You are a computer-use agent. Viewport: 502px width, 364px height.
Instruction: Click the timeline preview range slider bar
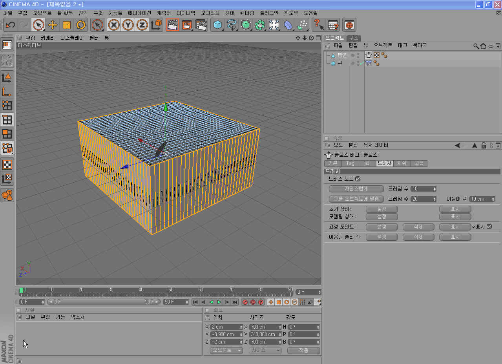104,302
